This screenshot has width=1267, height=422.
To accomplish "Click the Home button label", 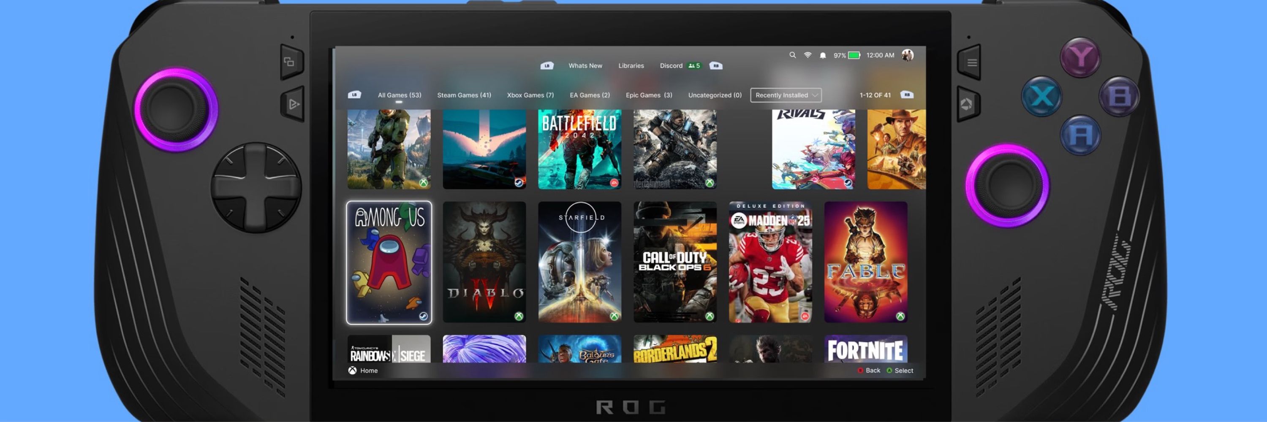I will tap(369, 371).
